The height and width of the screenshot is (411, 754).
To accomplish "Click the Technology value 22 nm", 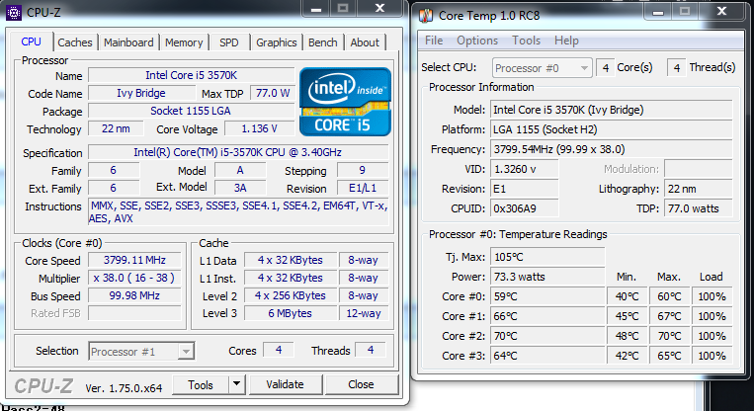I will pos(116,128).
